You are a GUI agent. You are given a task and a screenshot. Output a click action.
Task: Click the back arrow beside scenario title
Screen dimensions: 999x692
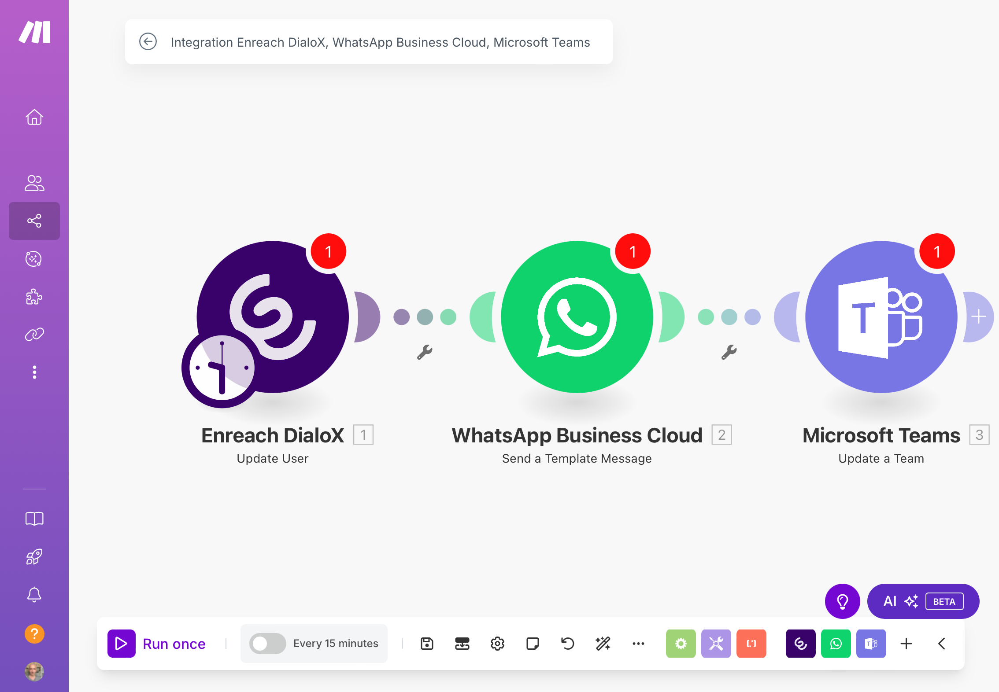click(148, 42)
